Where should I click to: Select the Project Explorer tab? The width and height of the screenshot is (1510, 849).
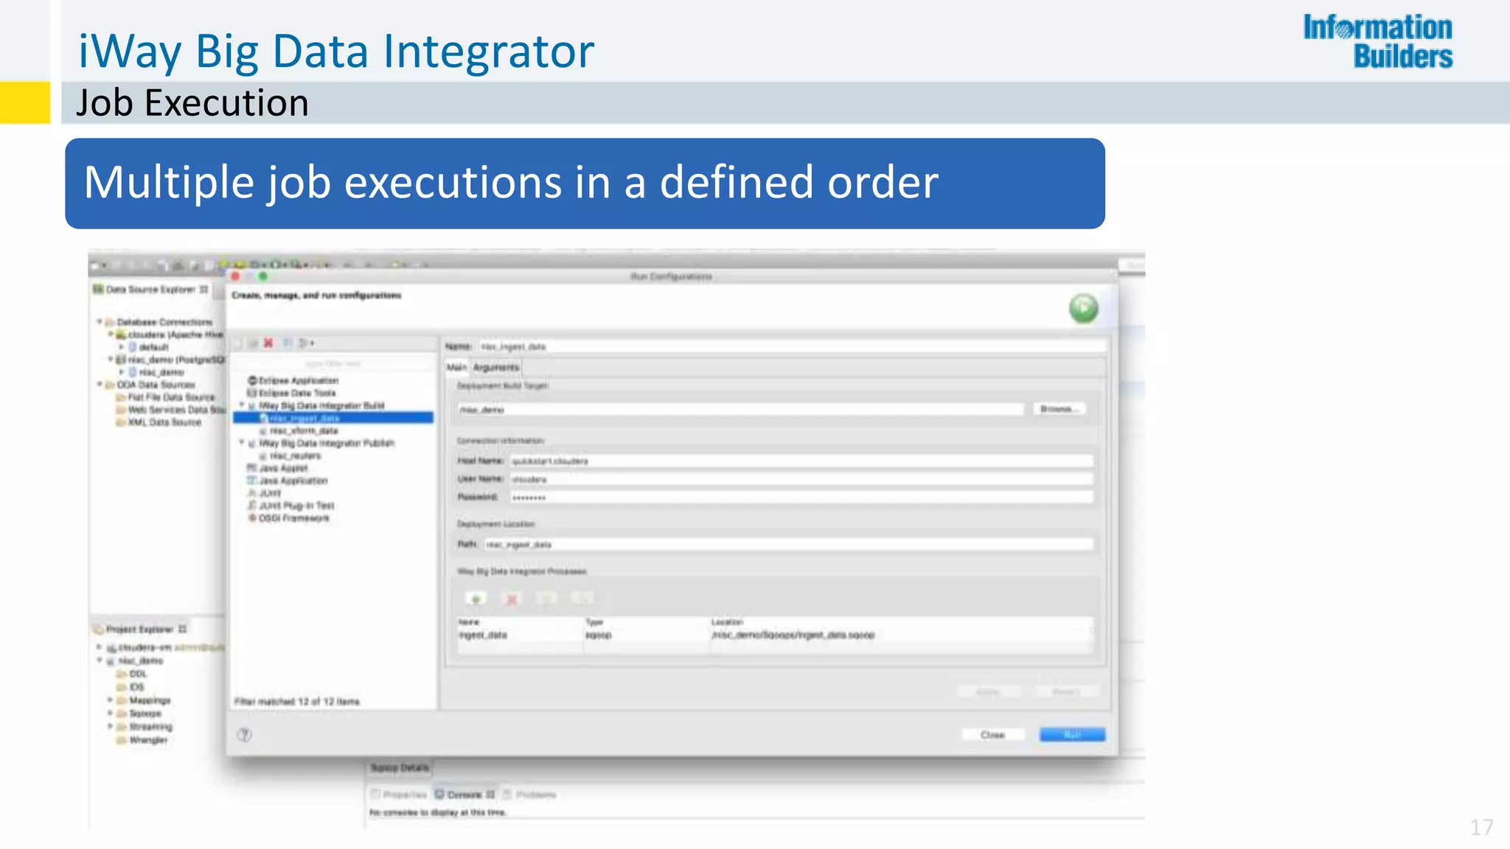(140, 629)
